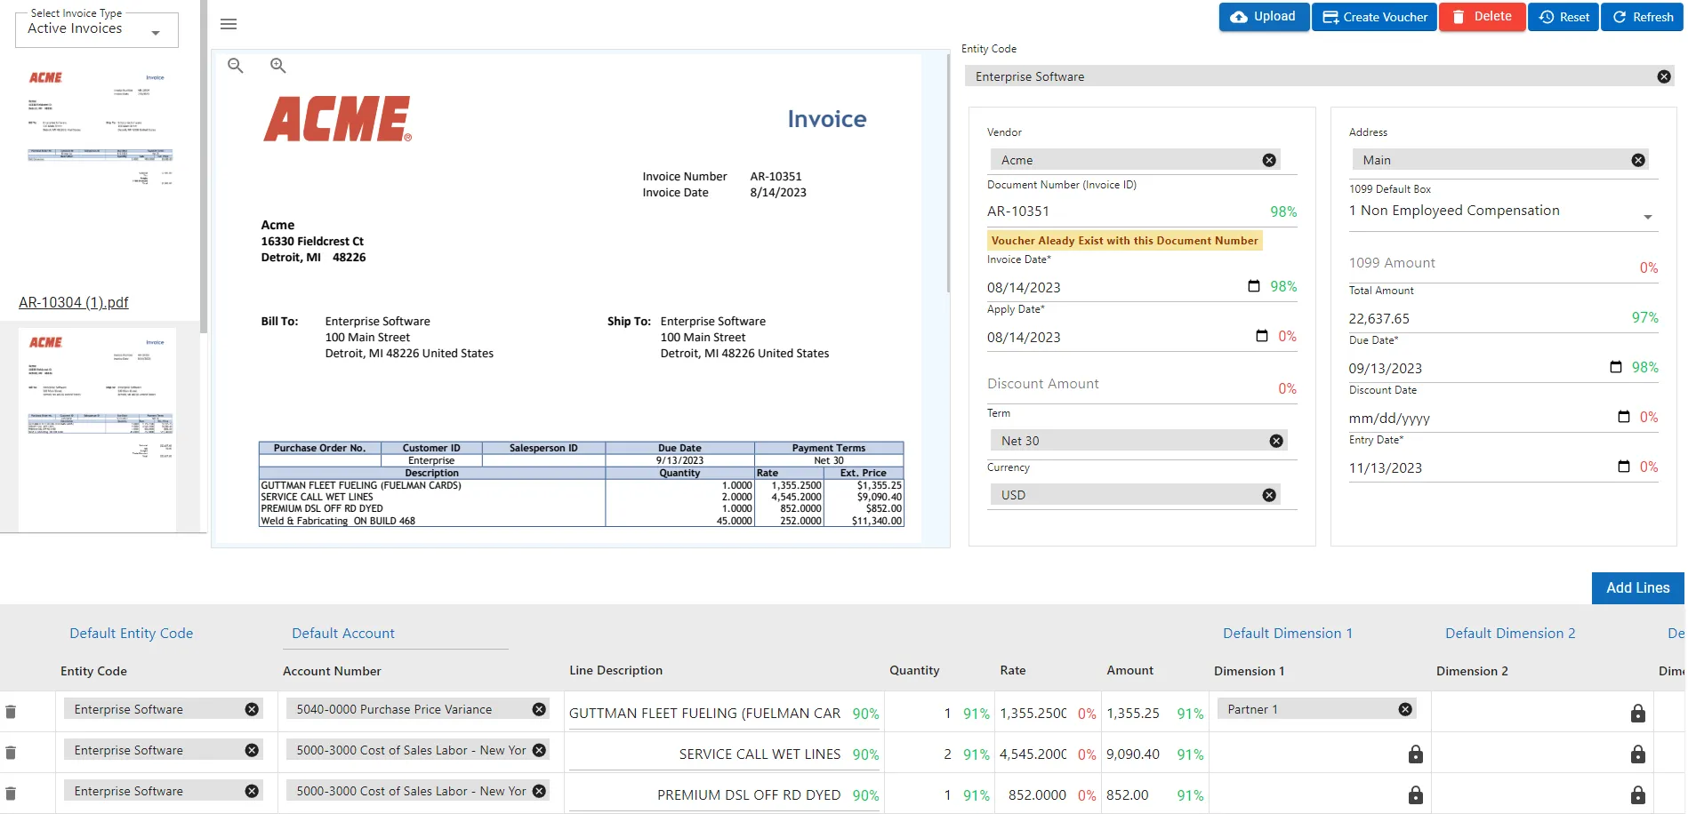Click Dimension 2 lock on PREMIUM DSL row

[x=1638, y=795]
